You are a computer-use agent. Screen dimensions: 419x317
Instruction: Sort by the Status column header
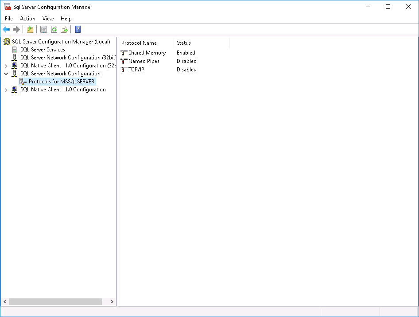tap(202, 43)
